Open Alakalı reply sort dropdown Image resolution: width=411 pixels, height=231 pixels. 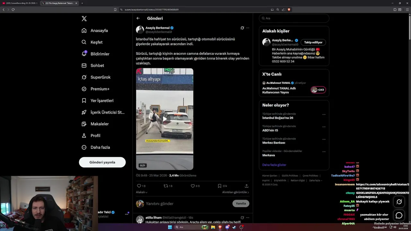pyautogui.click(x=142, y=192)
